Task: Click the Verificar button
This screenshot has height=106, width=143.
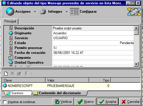Action: [63, 102]
